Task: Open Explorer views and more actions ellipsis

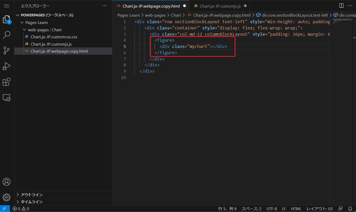Action: pyautogui.click(x=104, y=6)
